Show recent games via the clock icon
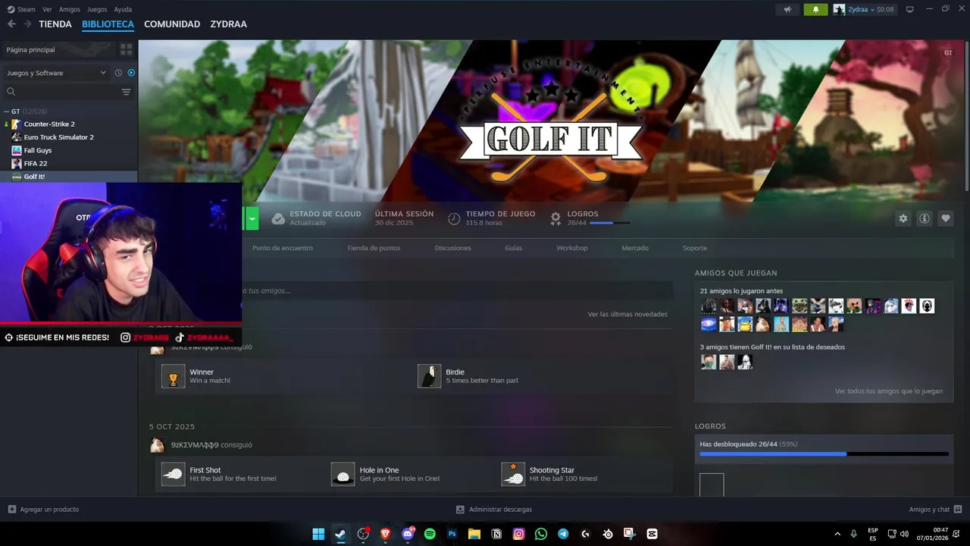Screen dimensions: 970x546 pyautogui.click(x=118, y=73)
